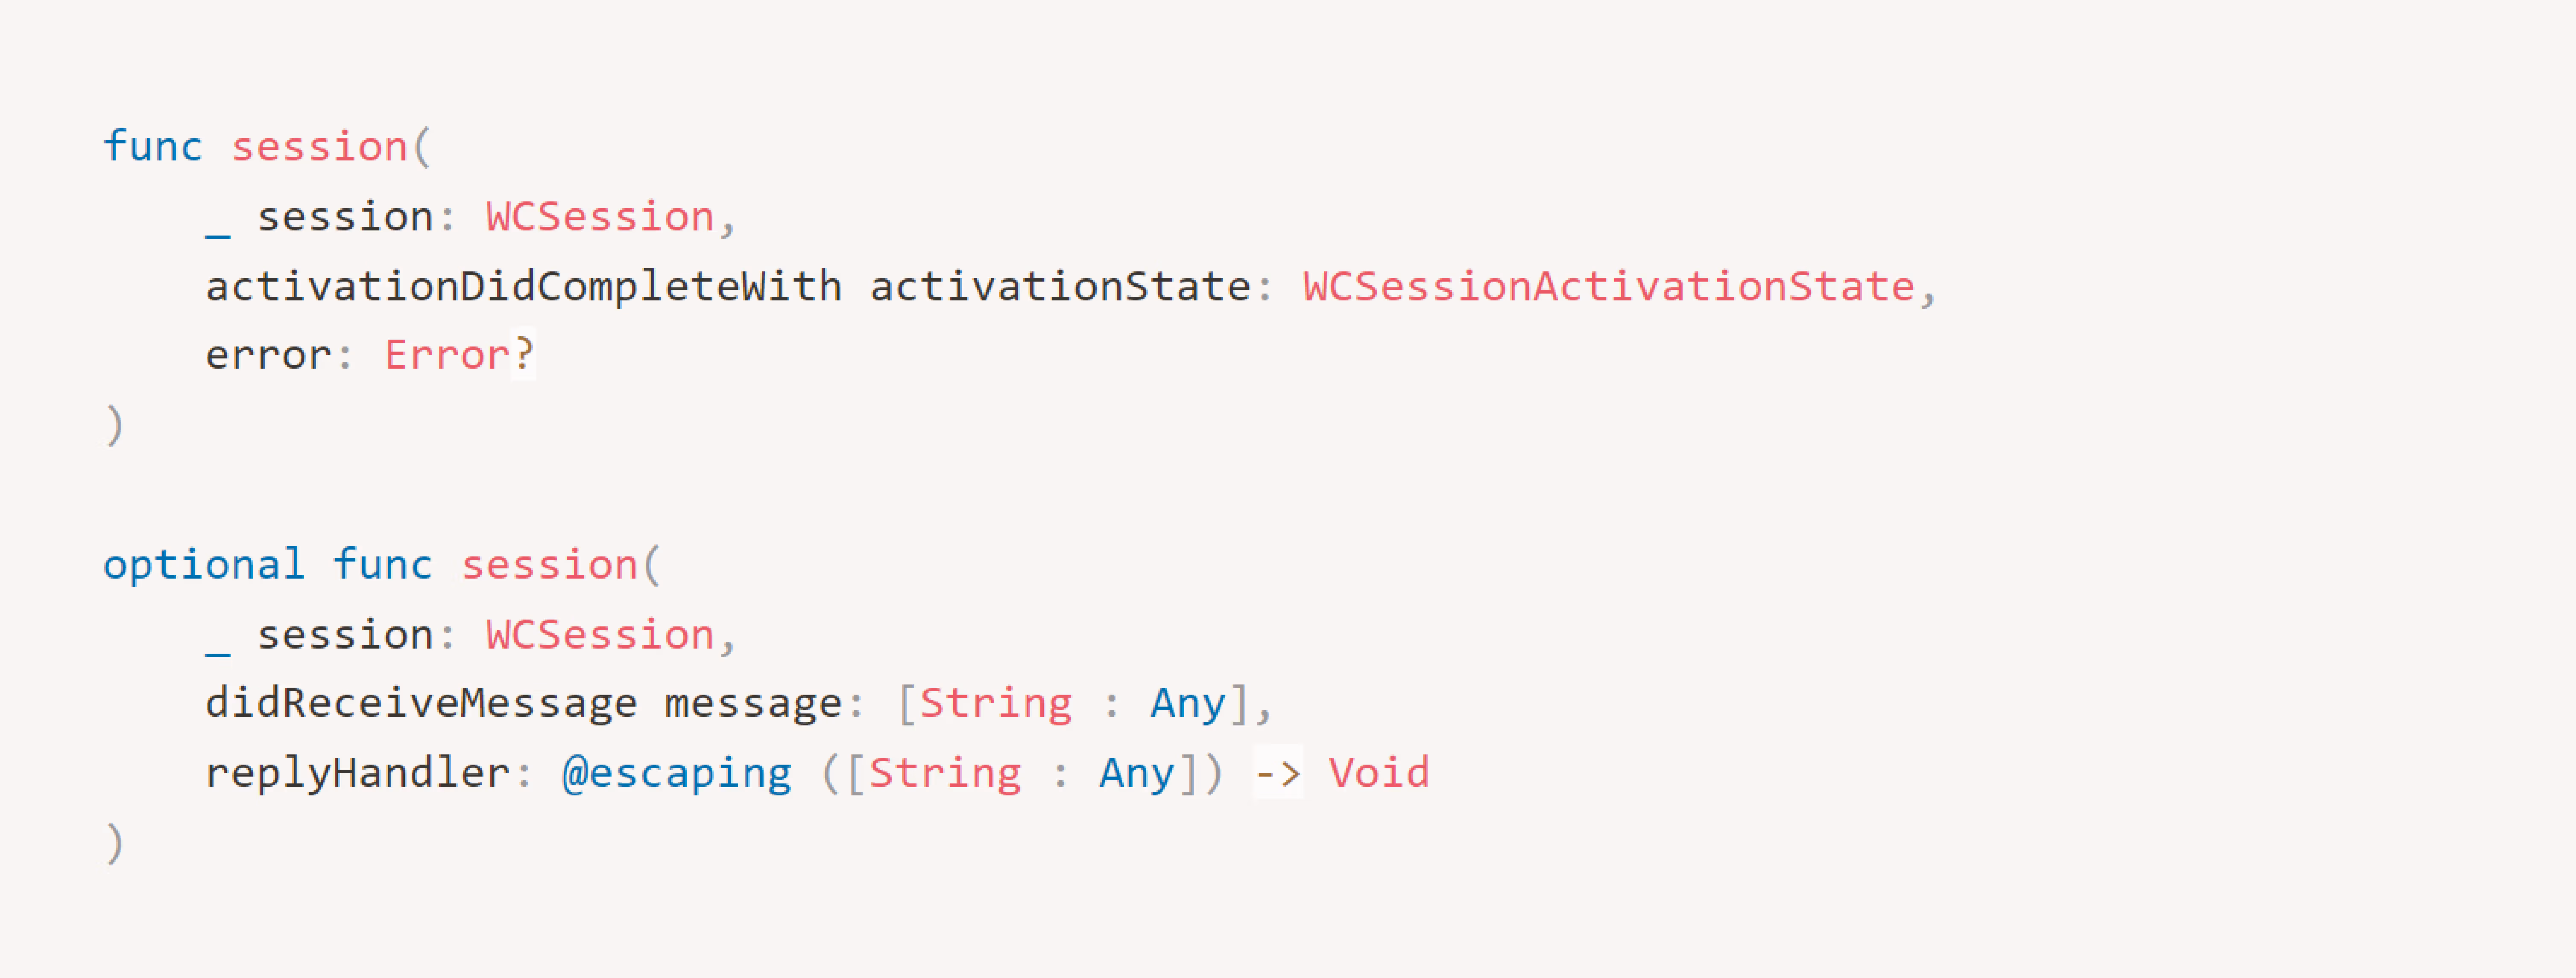The width and height of the screenshot is (2576, 978).
Task: Click Any in replyHandler dictionary type
Action: click(x=1137, y=773)
